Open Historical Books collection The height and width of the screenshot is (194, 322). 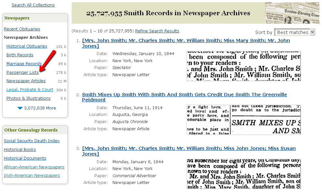pyautogui.click(x=20, y=150)
